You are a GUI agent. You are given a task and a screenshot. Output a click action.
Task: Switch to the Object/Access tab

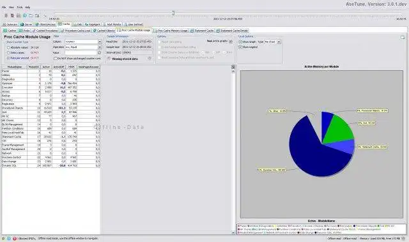tap(45, 24)
